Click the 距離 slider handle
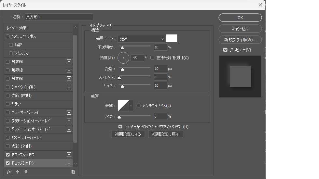Image resolution: width=319 pixels, height=179 pixels. [x=122, y=70]
